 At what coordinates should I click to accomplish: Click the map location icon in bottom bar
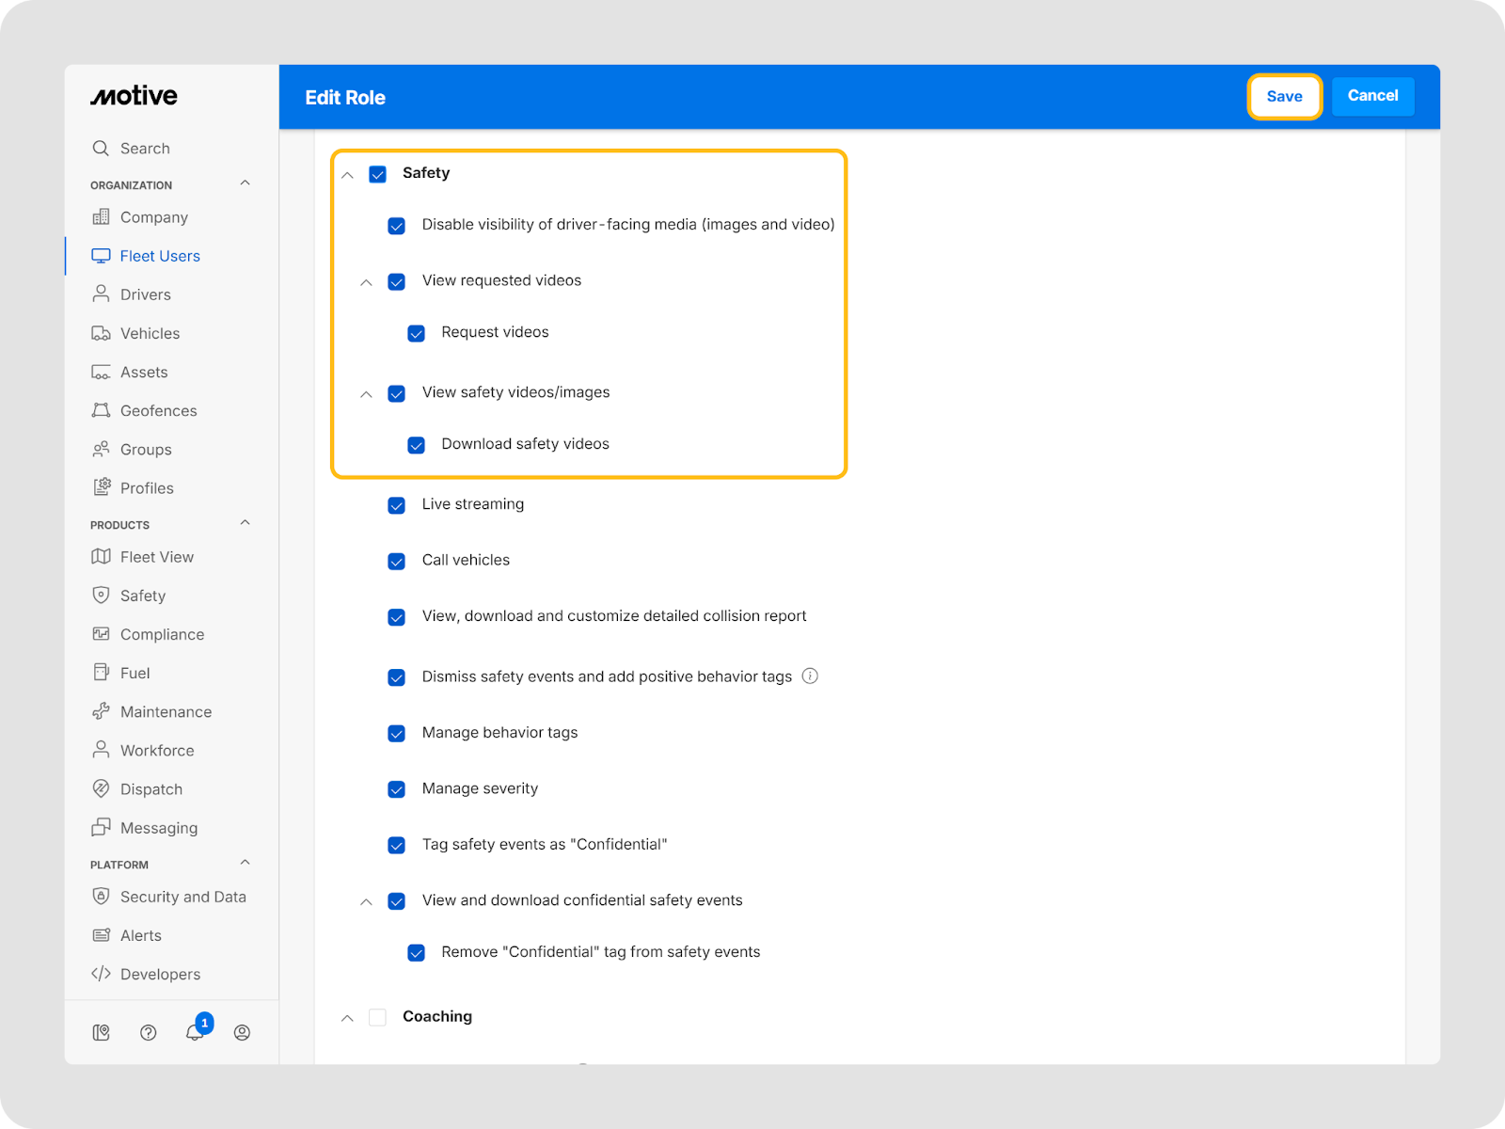(101, 1033)
